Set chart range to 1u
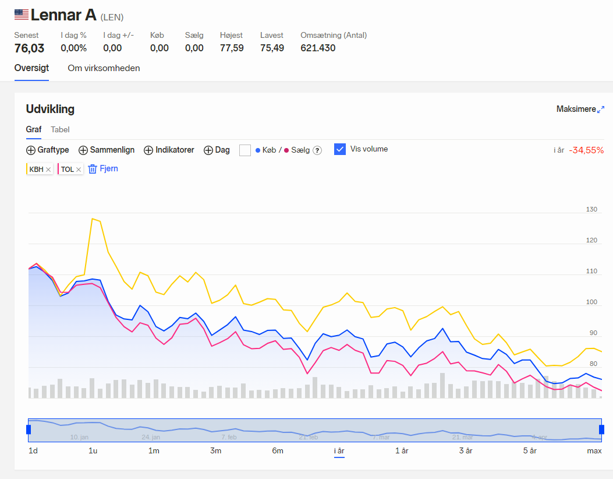The height and width of the screenshot is (479, 613). (x=93, y=451)
